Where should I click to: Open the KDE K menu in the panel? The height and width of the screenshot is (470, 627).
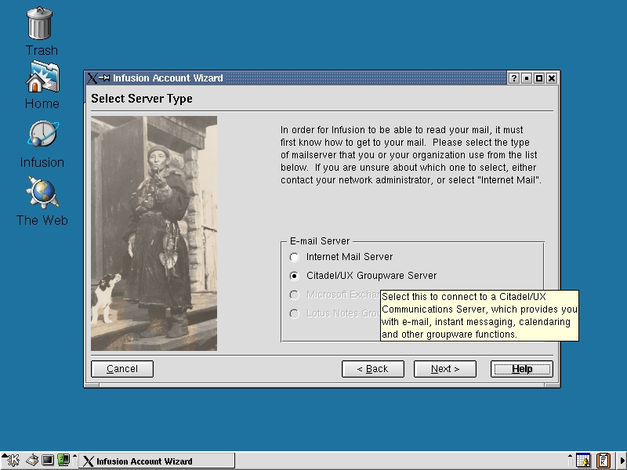(x=13, y=461)
